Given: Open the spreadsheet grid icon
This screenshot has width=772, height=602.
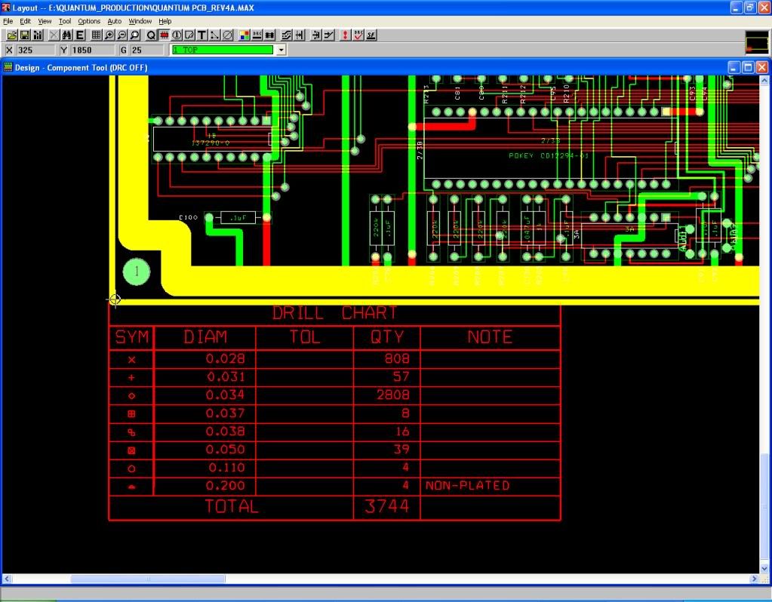Looking at the screenshot, I should (x=96, y=35).
